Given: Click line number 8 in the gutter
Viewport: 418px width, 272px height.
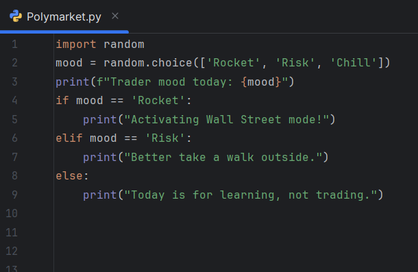Looking at the screenshot, I should pos(14,176).
